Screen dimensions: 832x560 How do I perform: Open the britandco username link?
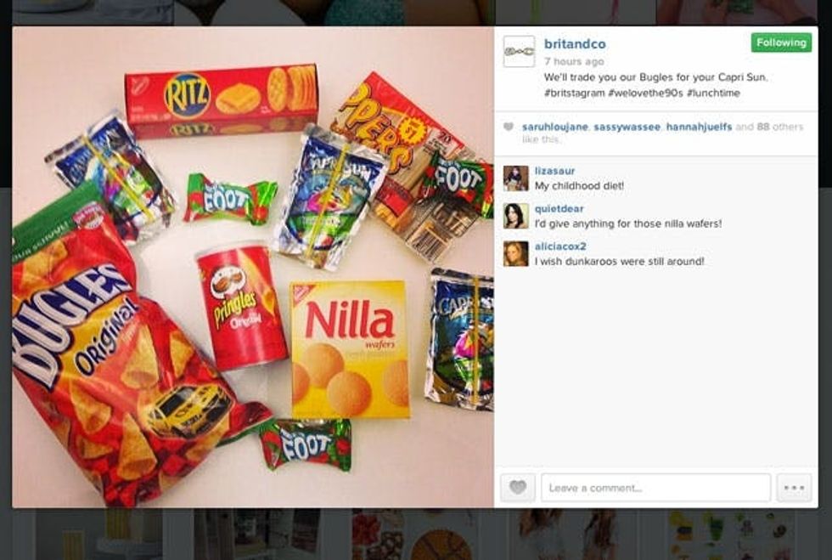coord(575,44)
